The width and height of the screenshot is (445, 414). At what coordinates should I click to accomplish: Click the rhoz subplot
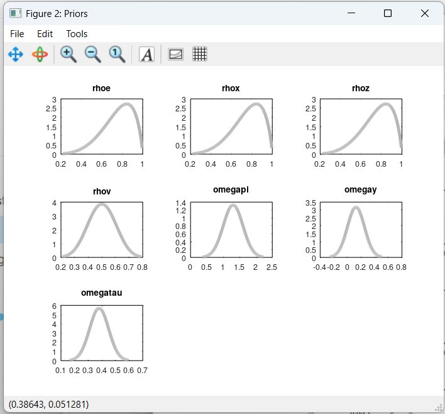tap(361, 126)
